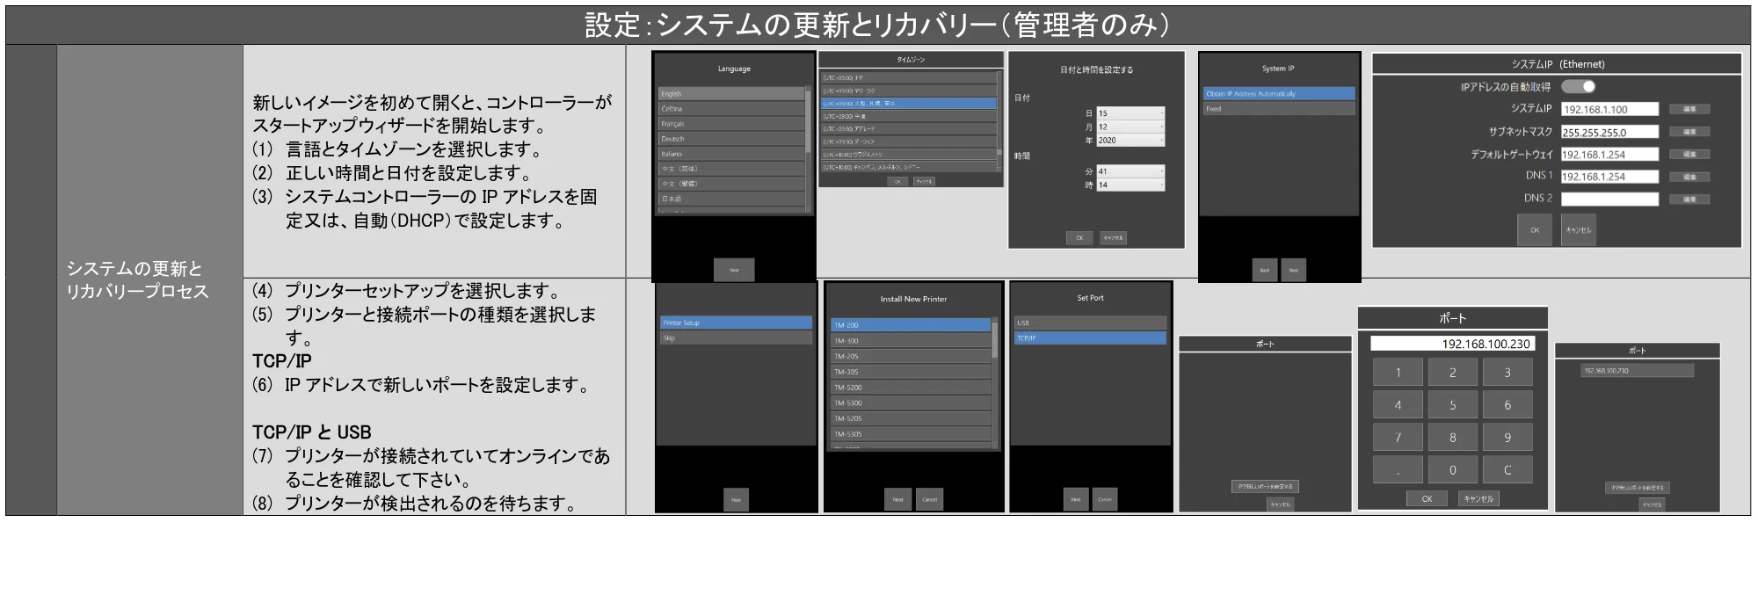Image resolution: width=1758 pixels, height=595 pixels.
Task: Click the empty DNS 2 field
Action: click(1609, 199)
